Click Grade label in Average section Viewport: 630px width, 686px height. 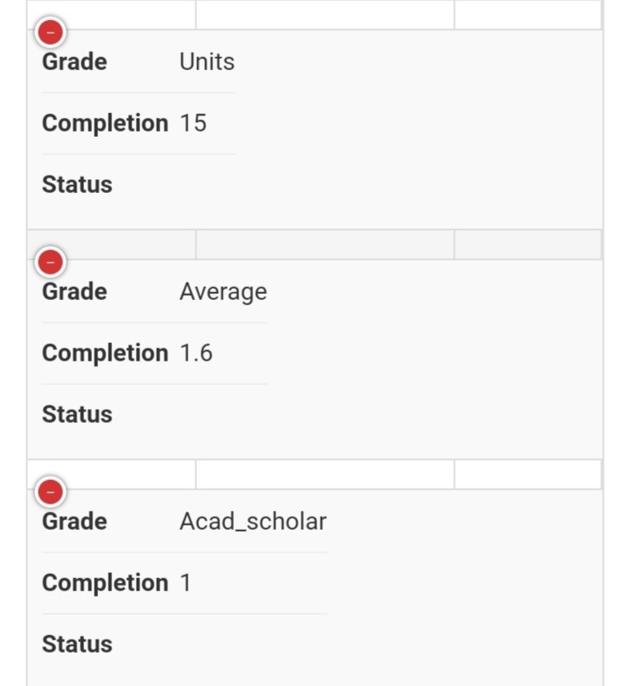(74, 292)
